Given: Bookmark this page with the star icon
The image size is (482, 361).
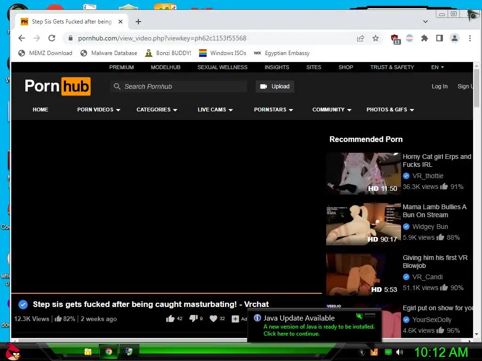Looking at the screenshot, I should 375,38.
